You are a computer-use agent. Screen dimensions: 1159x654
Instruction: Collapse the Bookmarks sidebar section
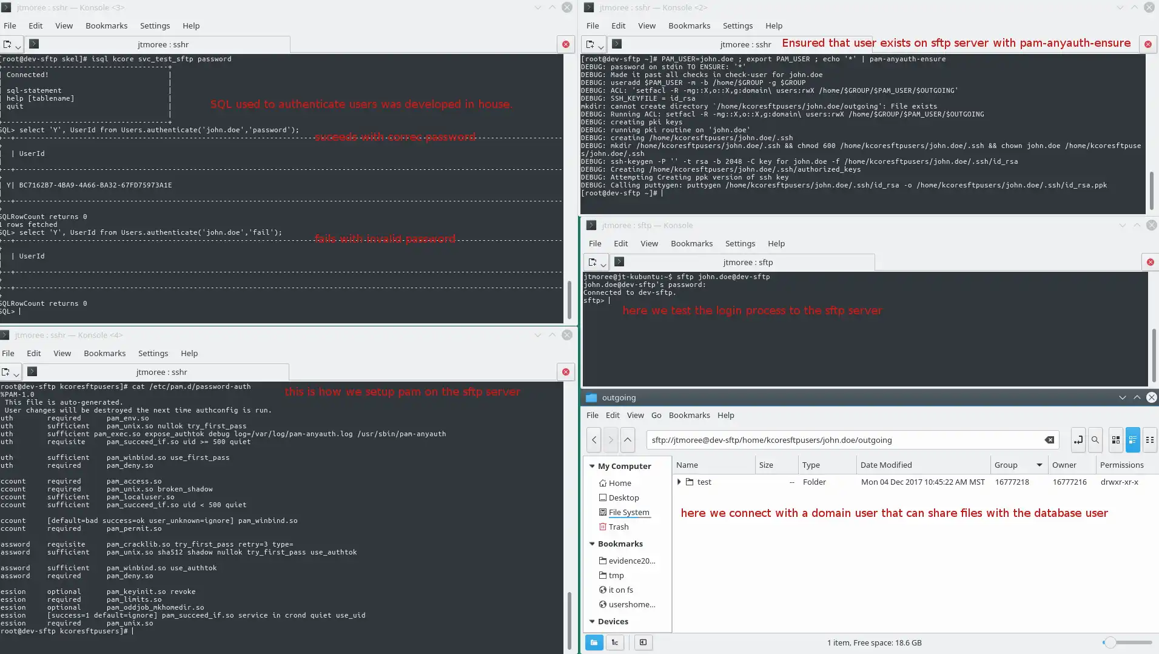click(x=592, y=544)
